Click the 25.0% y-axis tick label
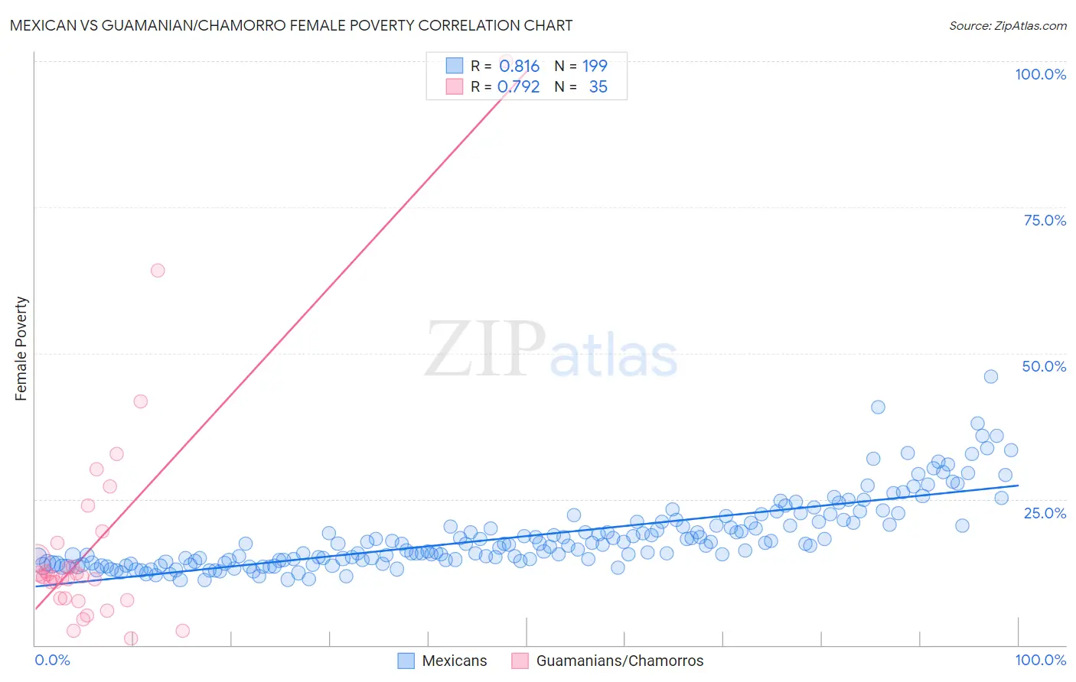Screen dimensions: 1076x682 coord(1045,513)
